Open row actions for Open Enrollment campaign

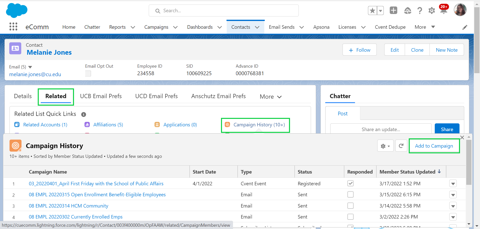click(453, 195)
